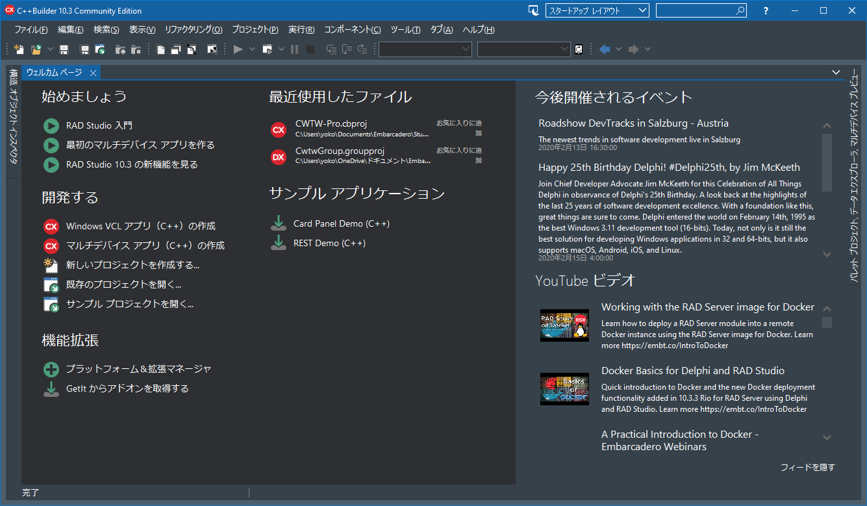The image size is (867, 506).
Task: Click Windows VCL アプリ (C++) の作成
Action: tap(141, 226)
